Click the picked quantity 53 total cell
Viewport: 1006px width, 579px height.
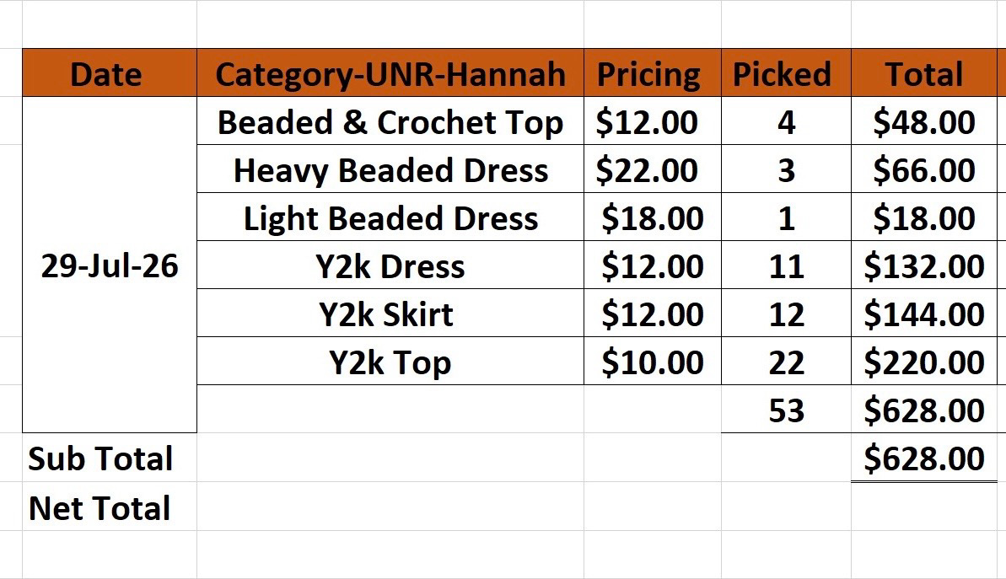pos(786,410)
